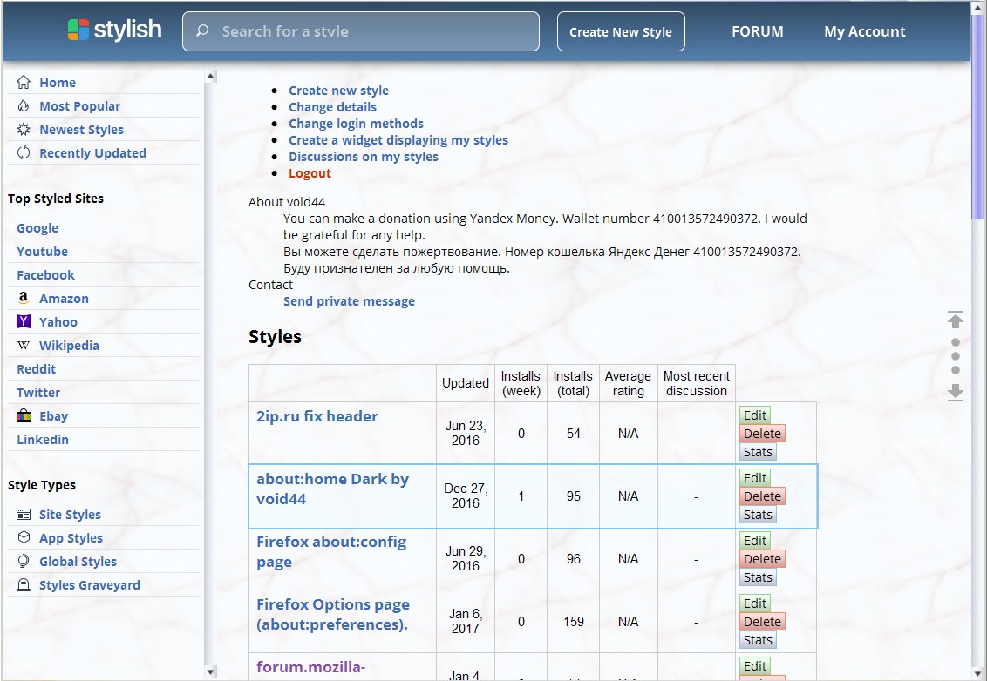This screenshot has width=987, height=681.
Task: Open Linkedin styled site link
Action: (42, 440)
